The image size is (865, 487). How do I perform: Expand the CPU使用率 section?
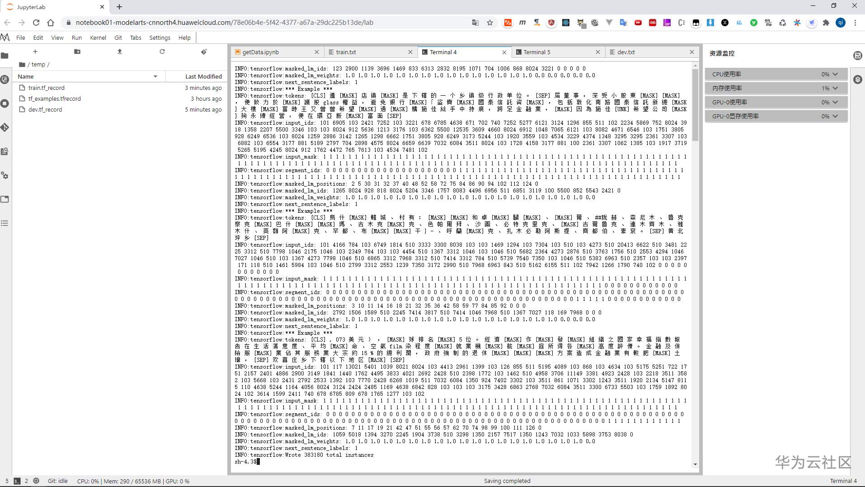pyautogui.click(x=776, y=74)
